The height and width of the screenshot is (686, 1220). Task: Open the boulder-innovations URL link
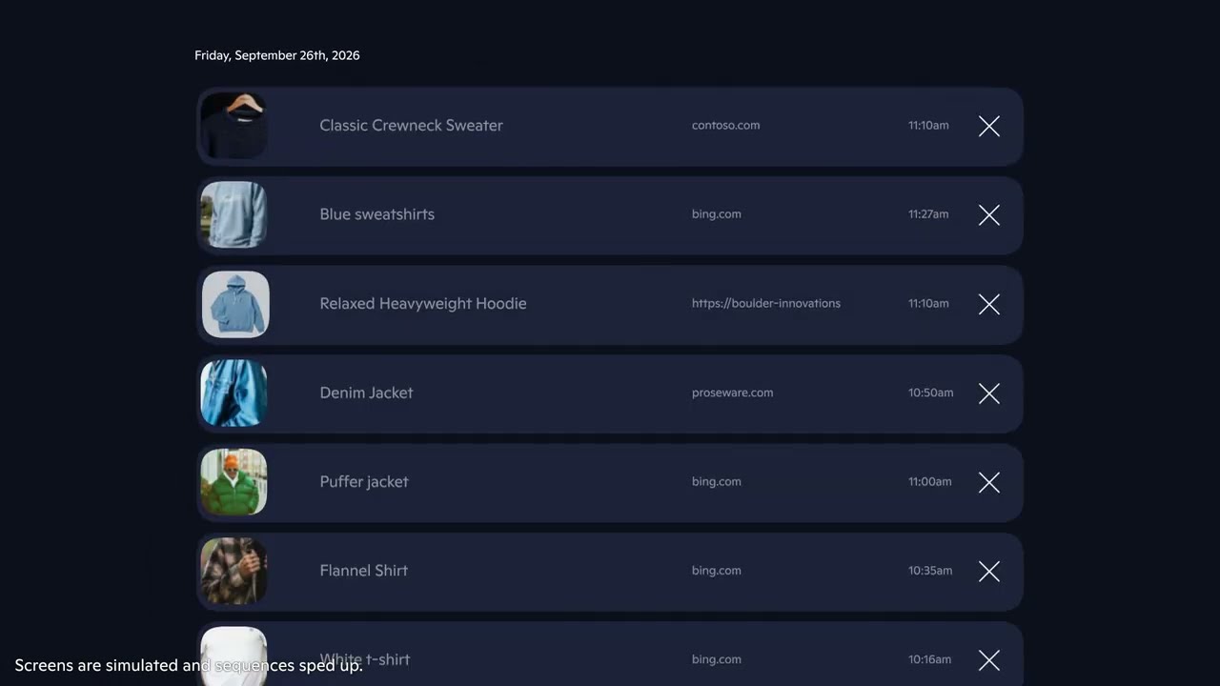point(765,304)
